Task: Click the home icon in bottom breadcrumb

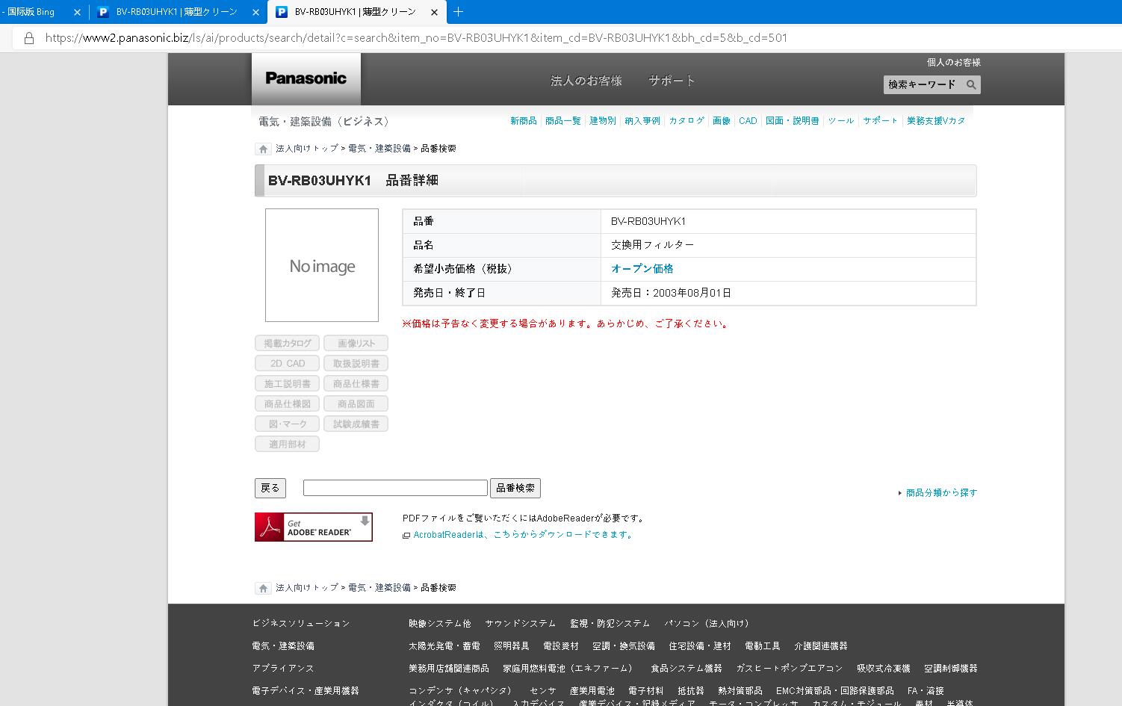Action: (x=263, y=588)
